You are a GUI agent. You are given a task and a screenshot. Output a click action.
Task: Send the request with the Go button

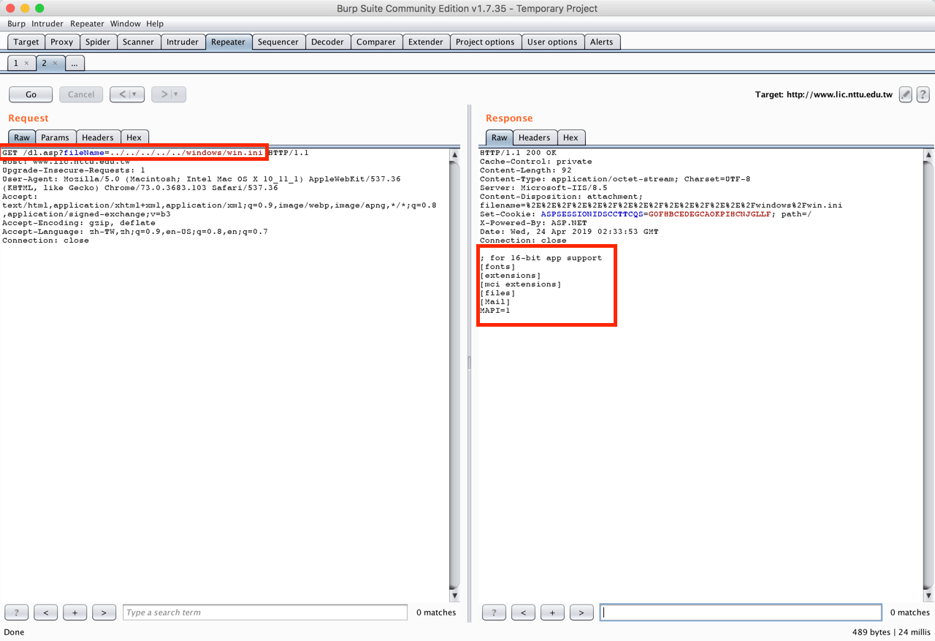point(31,94)
